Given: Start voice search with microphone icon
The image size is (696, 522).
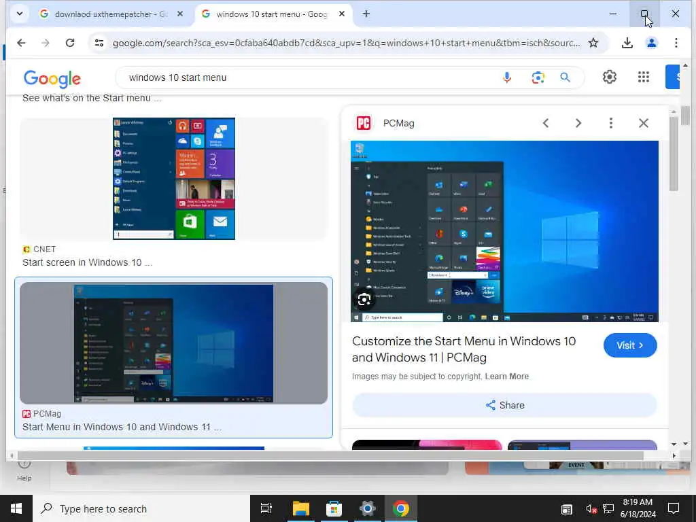Looking at the screenshot, I should point(507,77).
